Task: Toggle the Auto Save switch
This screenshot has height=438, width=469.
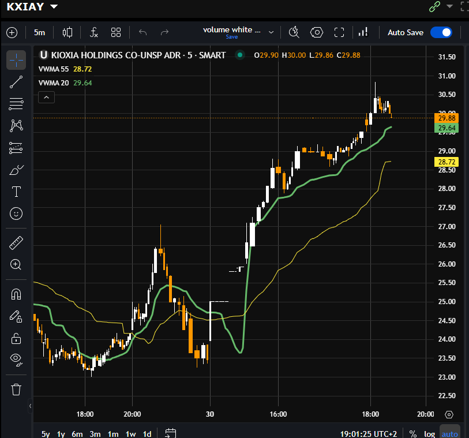Action: pos(441,32)
